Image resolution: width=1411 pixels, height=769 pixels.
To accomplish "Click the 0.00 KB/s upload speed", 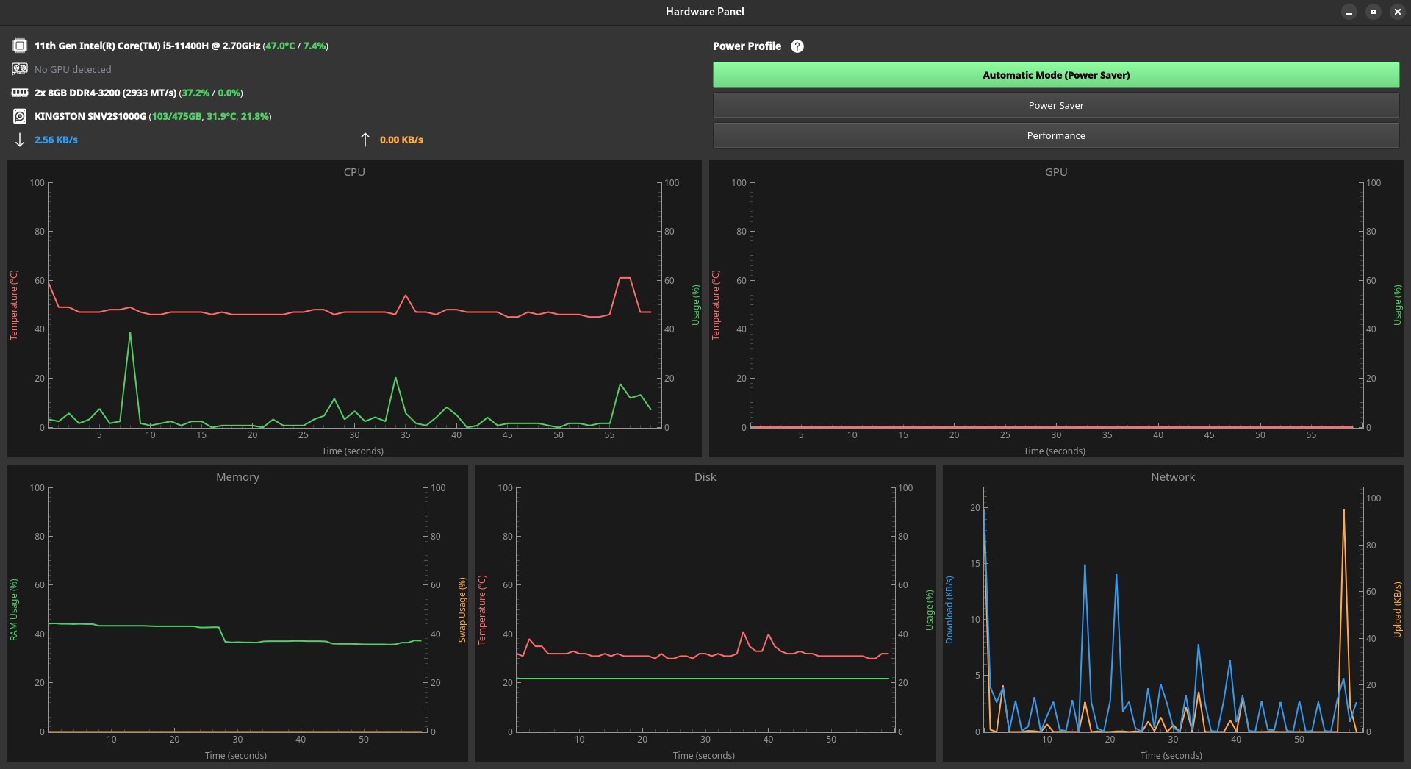I will tap(401, 140).
